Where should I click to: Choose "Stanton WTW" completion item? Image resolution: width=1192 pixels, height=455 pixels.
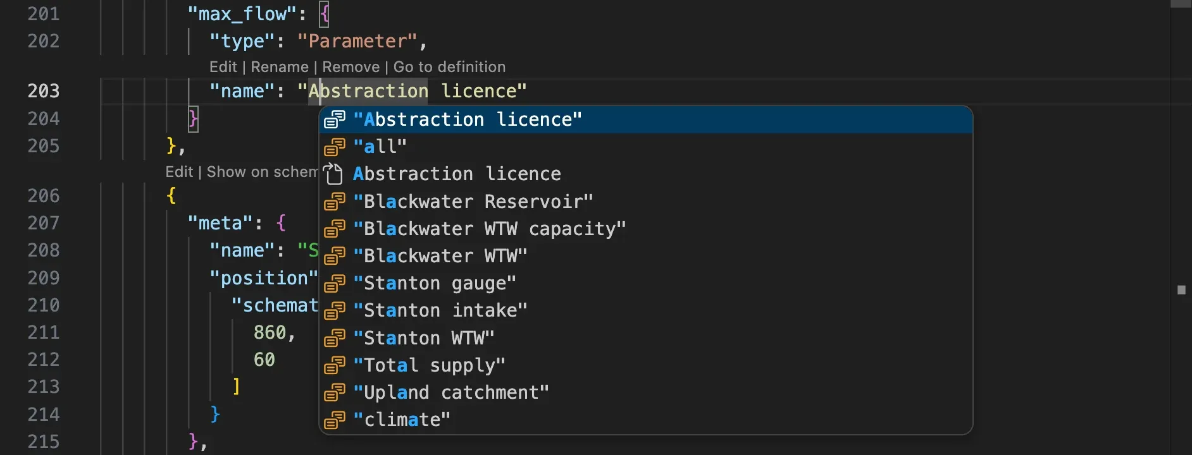tap(646, 338)
